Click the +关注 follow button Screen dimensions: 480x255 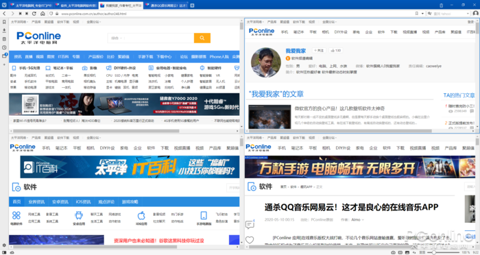319,51
